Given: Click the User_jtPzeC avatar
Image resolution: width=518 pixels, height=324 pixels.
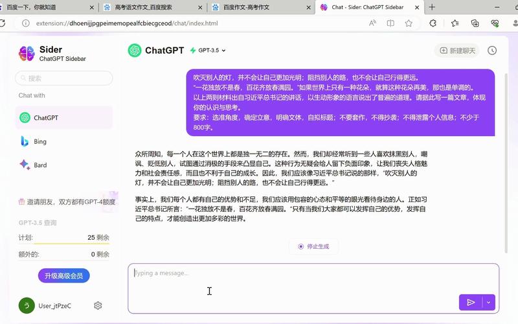Looking at the screenshot, I should pyautogui.click(x=27, y=306).
